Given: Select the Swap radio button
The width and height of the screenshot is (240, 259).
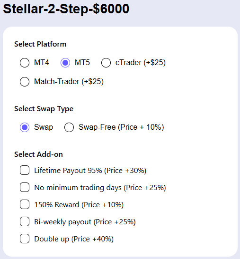Looking at the screenshot, I should (25, 127).
